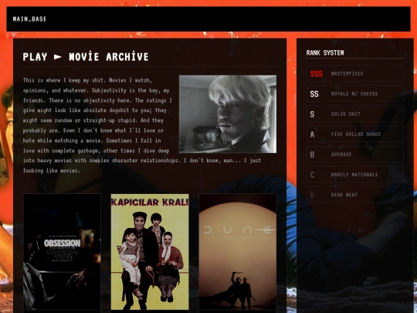Open the Dune Part Two poster

tap(238, 252)
